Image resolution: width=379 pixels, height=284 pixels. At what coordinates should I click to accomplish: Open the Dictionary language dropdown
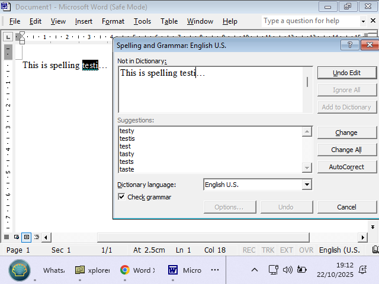(307, 185)
